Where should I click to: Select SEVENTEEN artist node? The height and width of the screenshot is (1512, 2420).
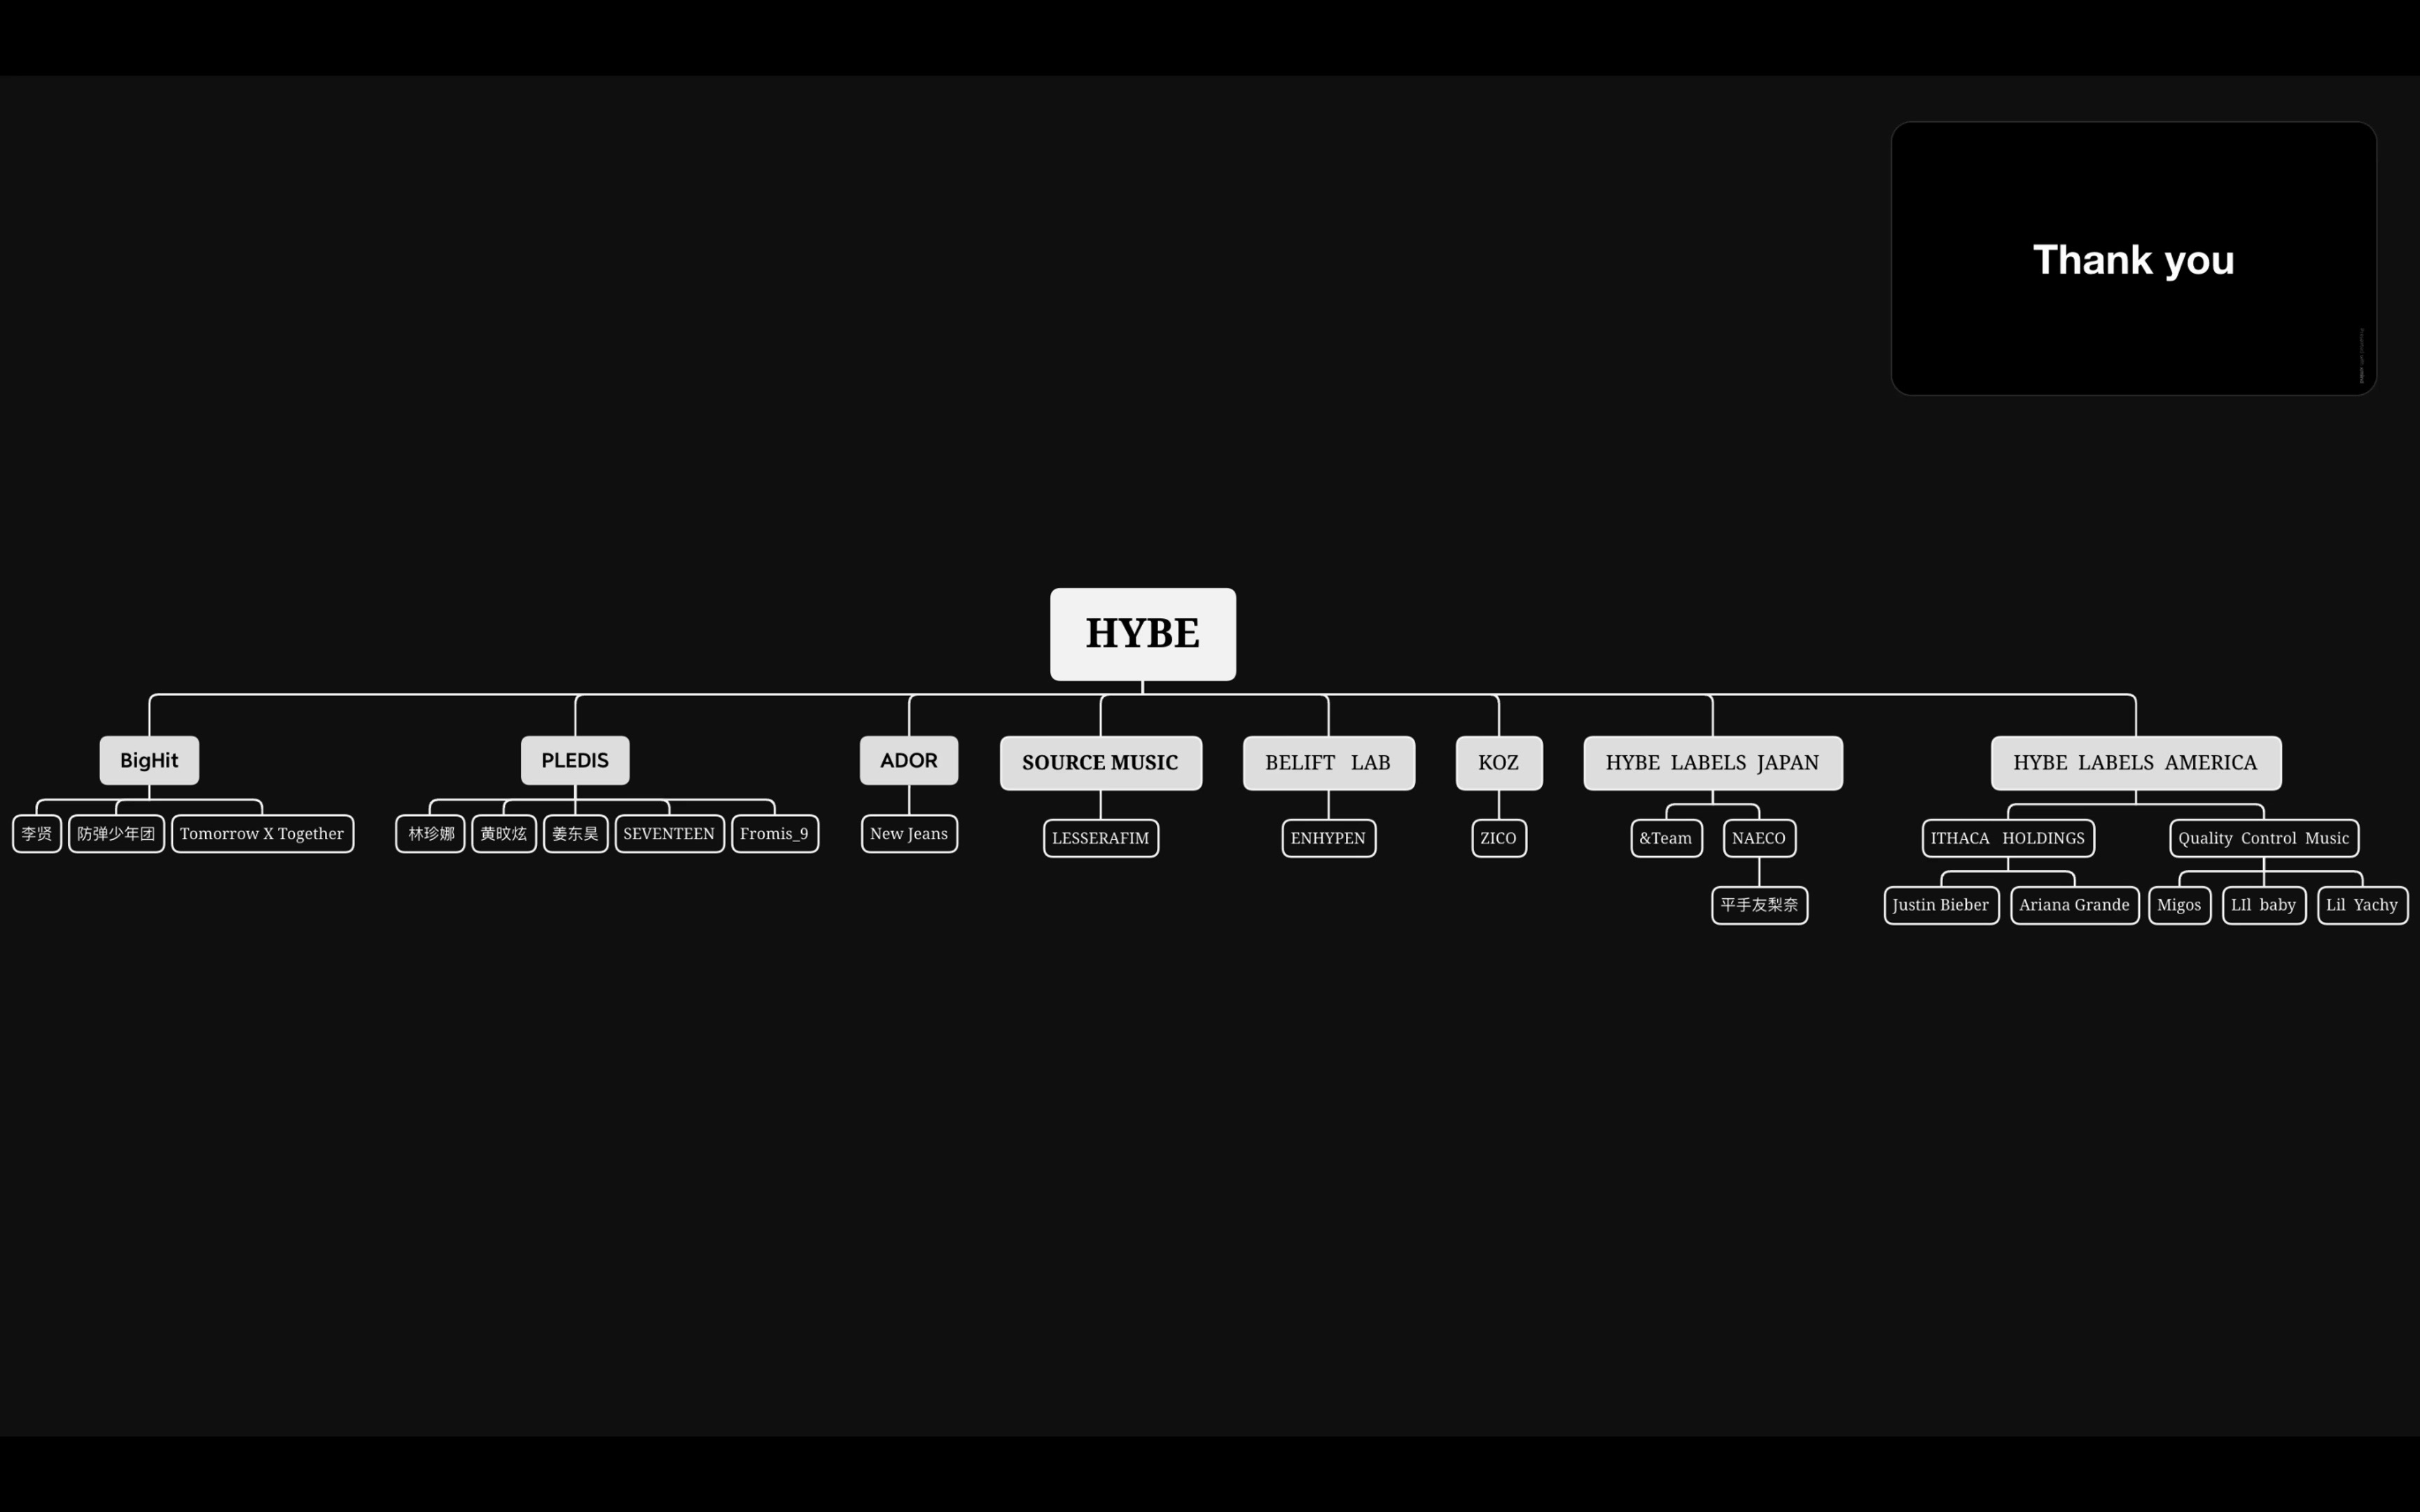(x=667, y=832)
